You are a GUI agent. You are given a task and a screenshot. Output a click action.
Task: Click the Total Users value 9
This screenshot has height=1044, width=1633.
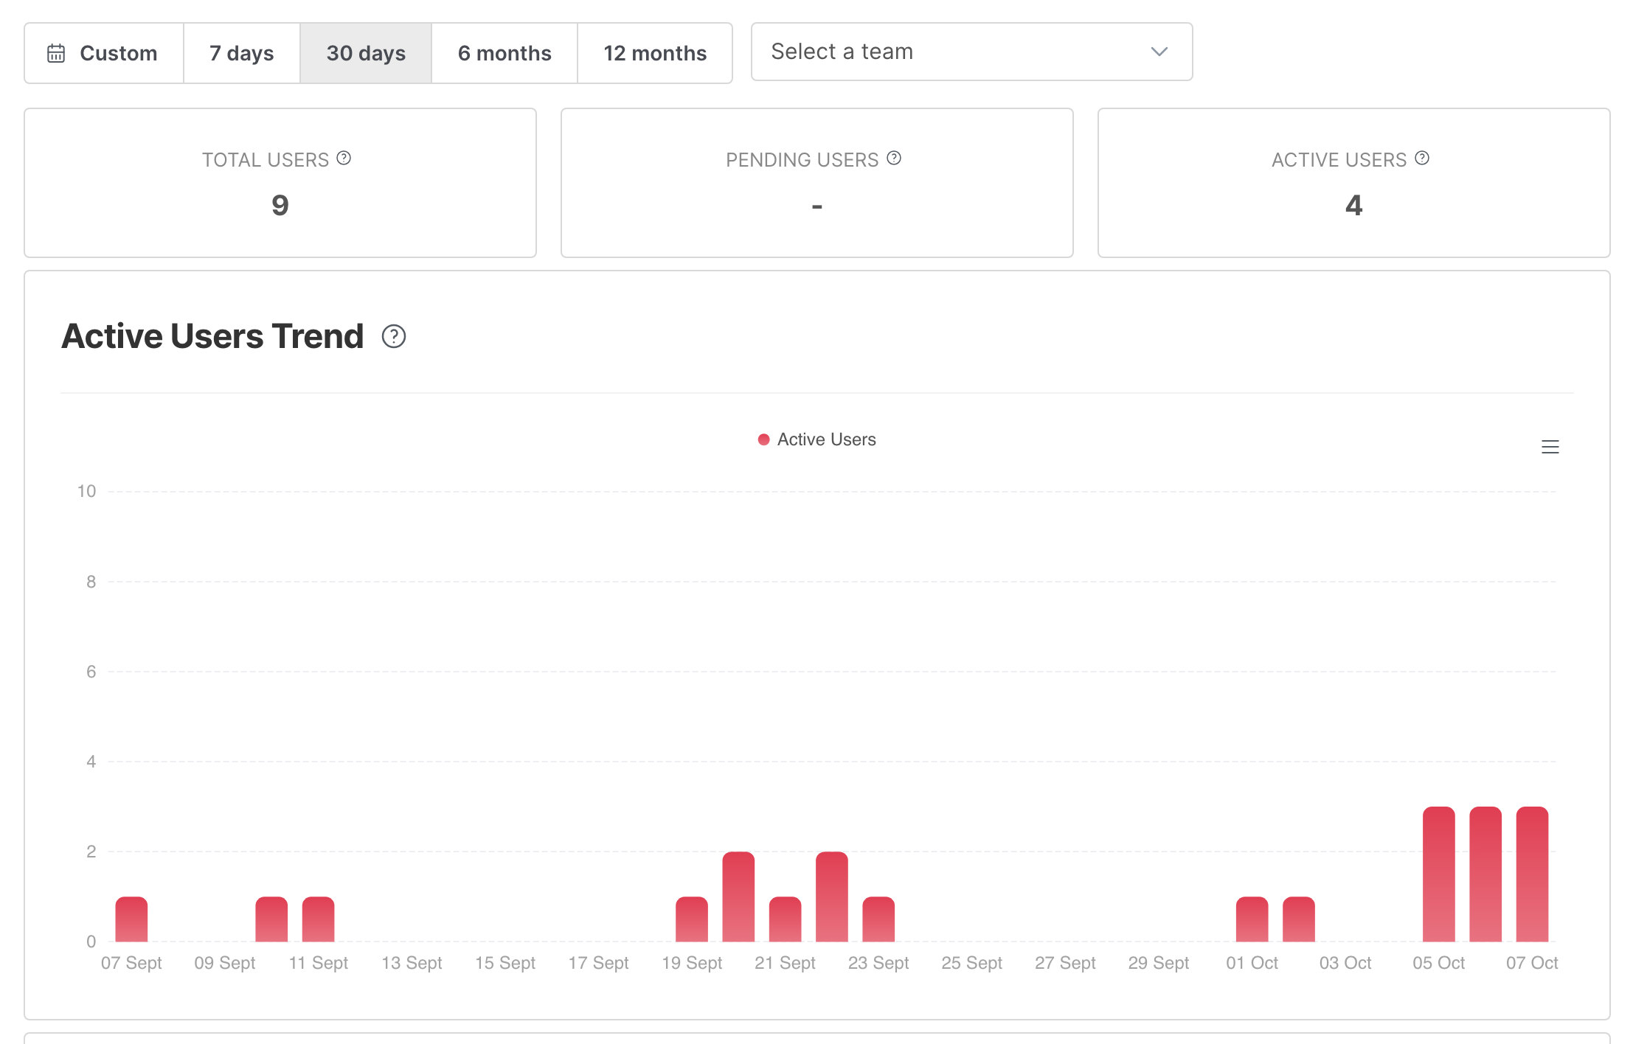280,205
